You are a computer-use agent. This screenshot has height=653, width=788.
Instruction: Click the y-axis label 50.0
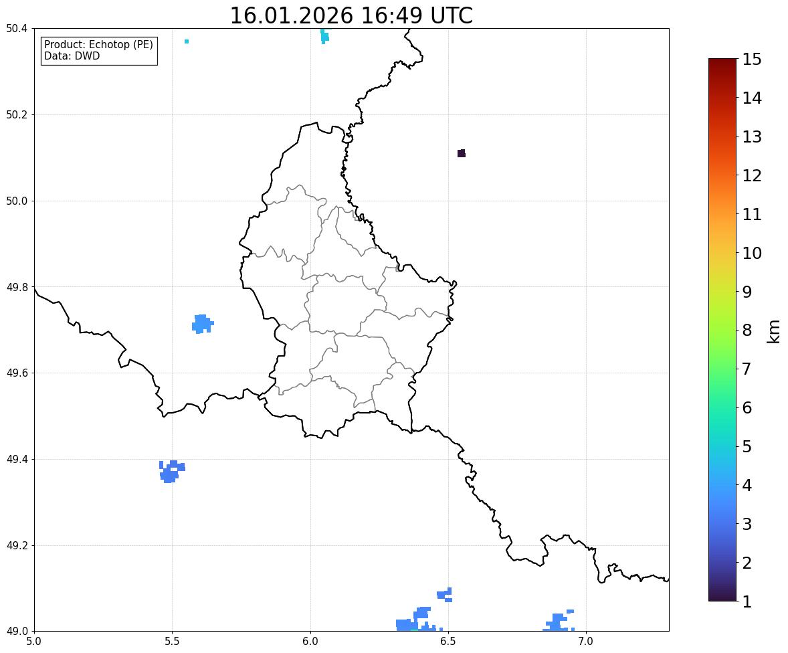click(17, 201)
